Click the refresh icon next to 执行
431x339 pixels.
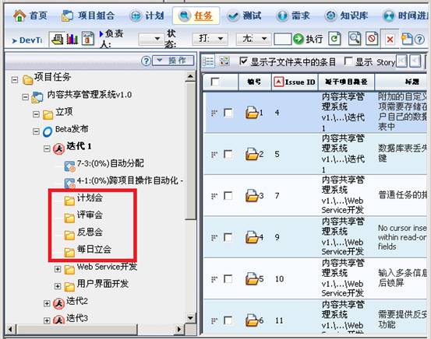pyautogui.click(x=334, y=39)
